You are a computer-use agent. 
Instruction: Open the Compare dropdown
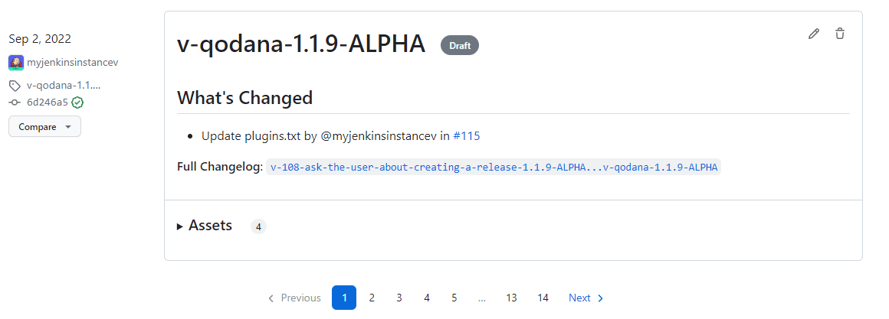[x=44, y=127]
